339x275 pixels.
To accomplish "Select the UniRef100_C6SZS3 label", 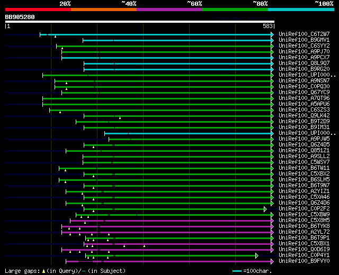I will (304, 110).
